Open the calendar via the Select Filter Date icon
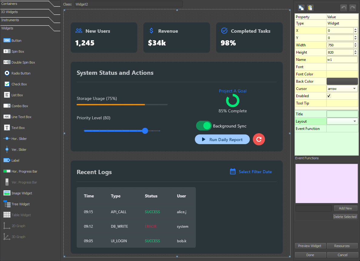360x261 pixels. [x=233, y=171]
